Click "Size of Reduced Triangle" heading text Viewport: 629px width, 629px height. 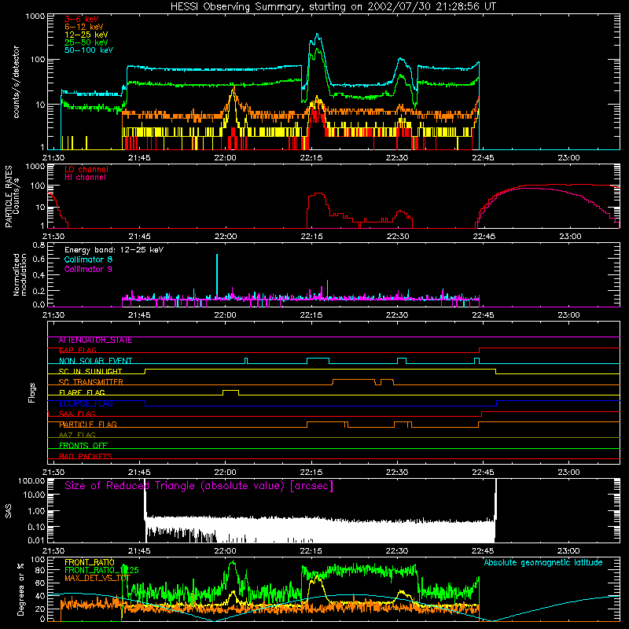tap(199, 486)
